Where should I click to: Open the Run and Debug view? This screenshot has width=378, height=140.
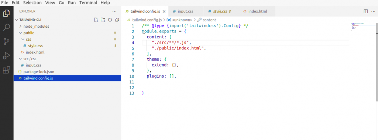7,56
